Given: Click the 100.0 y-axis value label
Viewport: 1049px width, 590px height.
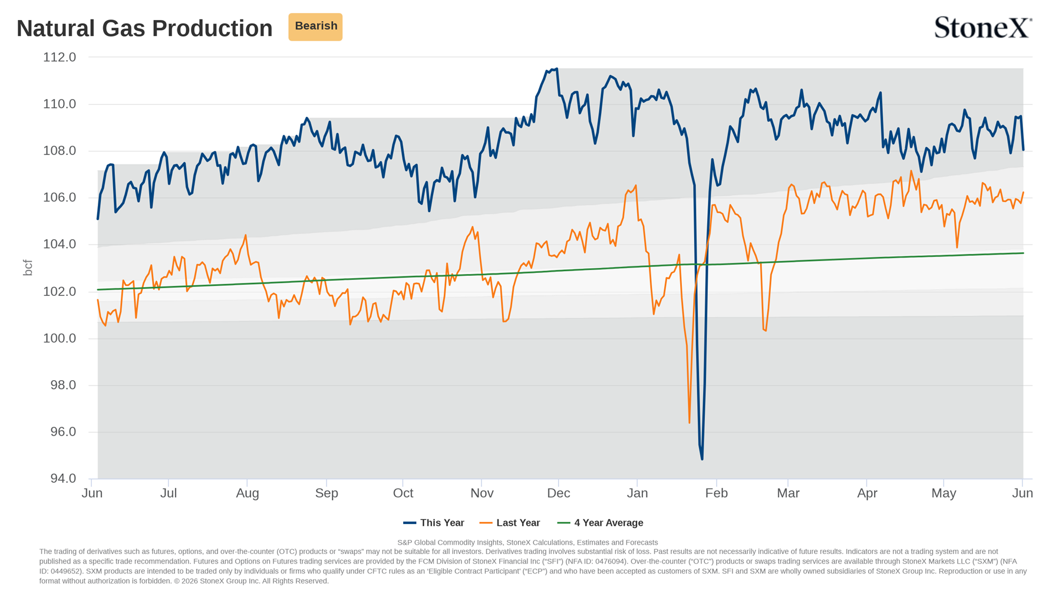Looking at the screenshot, I should tap(60, 338).
